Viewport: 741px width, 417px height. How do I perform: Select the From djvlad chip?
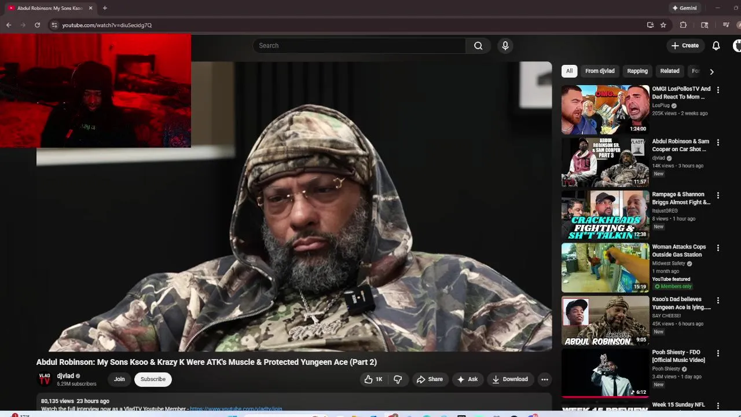[600, 71]
